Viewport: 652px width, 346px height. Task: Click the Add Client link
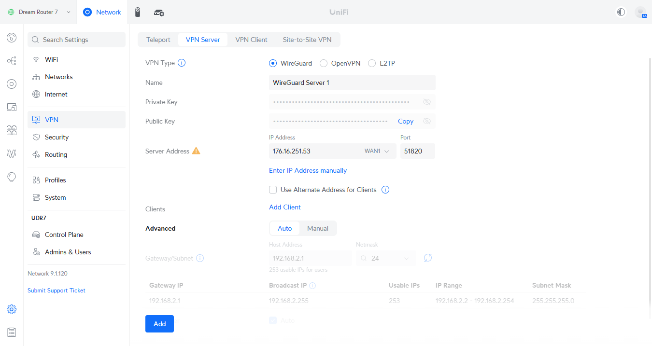tap(285, 207)
